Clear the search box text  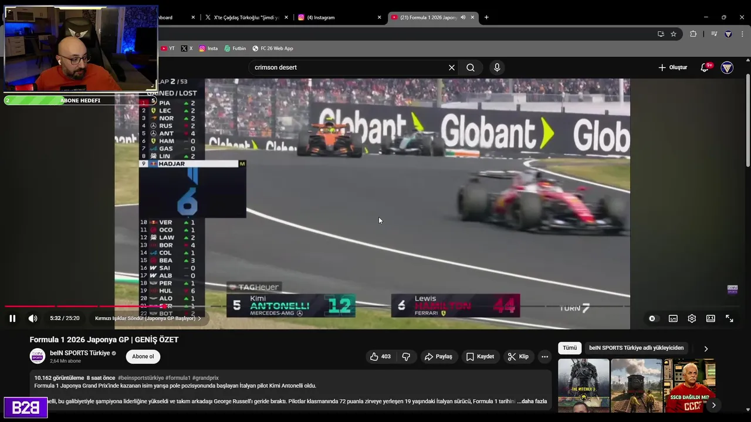(452, 67)
